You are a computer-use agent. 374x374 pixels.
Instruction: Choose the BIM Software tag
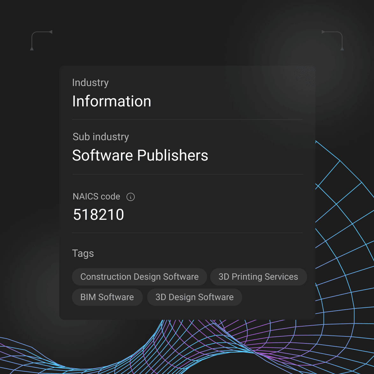point(107,297)
